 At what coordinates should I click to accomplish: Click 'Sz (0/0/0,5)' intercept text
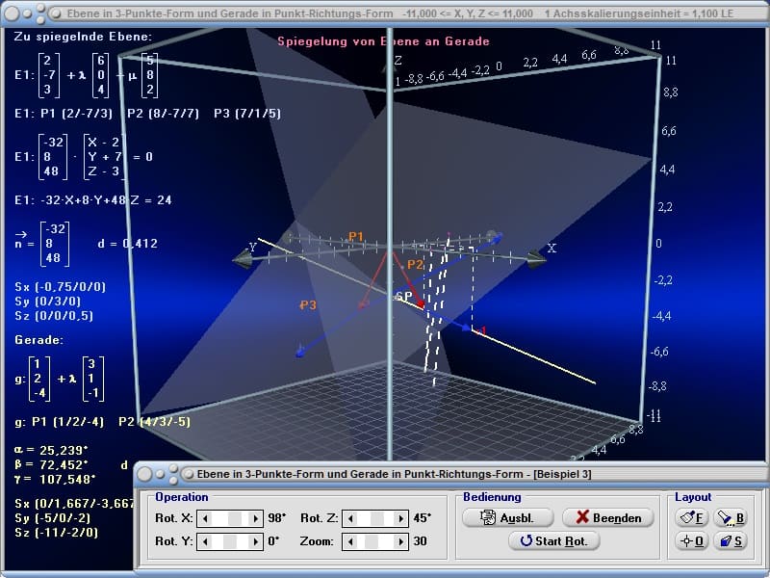pyautogui.click(x=54, y=316)
